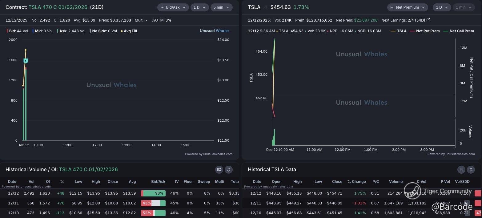Sort TSLA data by % Change column
This screenshot has height=218, width=482.
[357, 182]
